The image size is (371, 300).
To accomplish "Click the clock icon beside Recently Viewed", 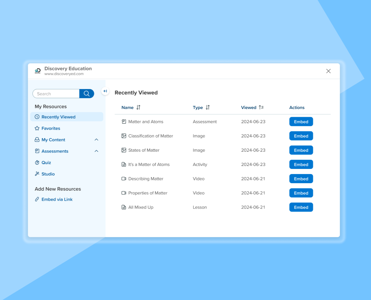I will tap(37, 117).
